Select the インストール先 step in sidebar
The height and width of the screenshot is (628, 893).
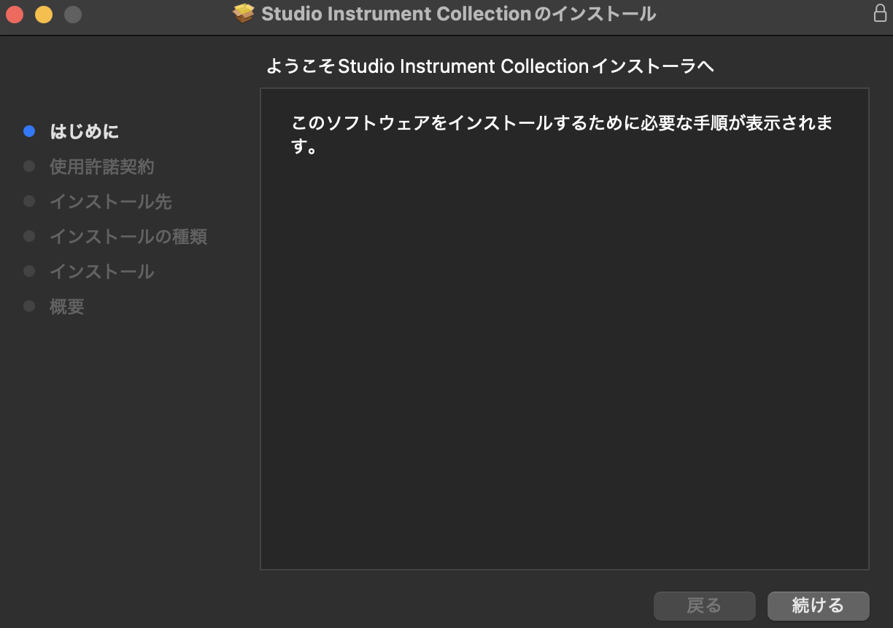point(110,202)
